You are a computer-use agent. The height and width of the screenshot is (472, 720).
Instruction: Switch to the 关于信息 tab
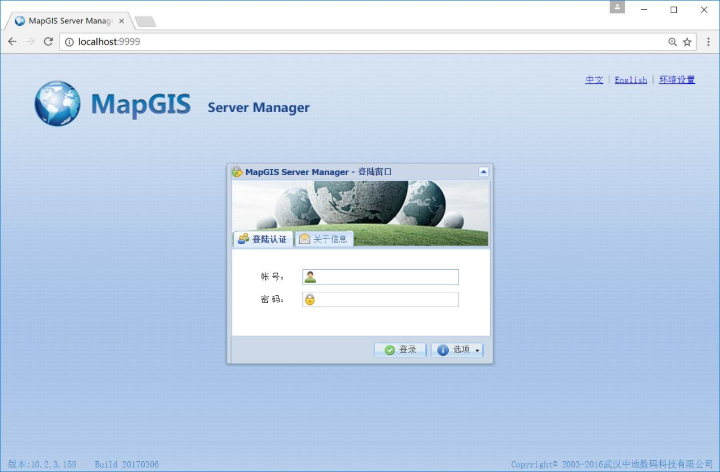point(324,239)
